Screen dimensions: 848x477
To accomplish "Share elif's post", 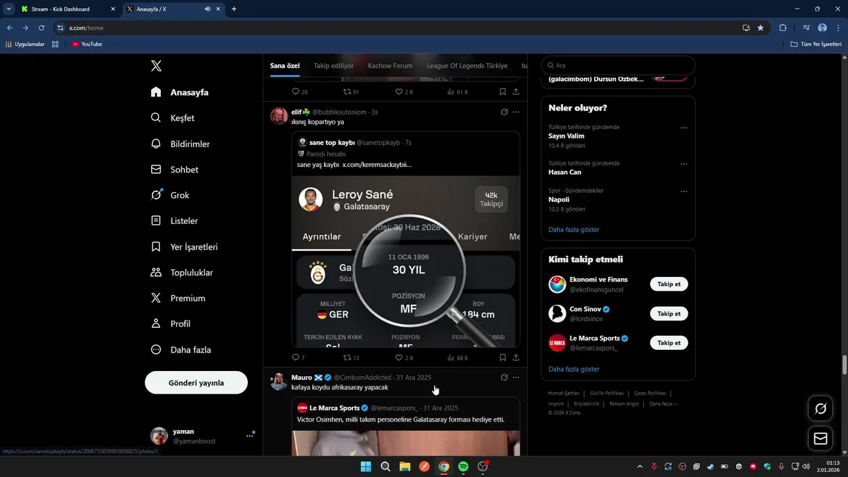I will coord(516,357).
